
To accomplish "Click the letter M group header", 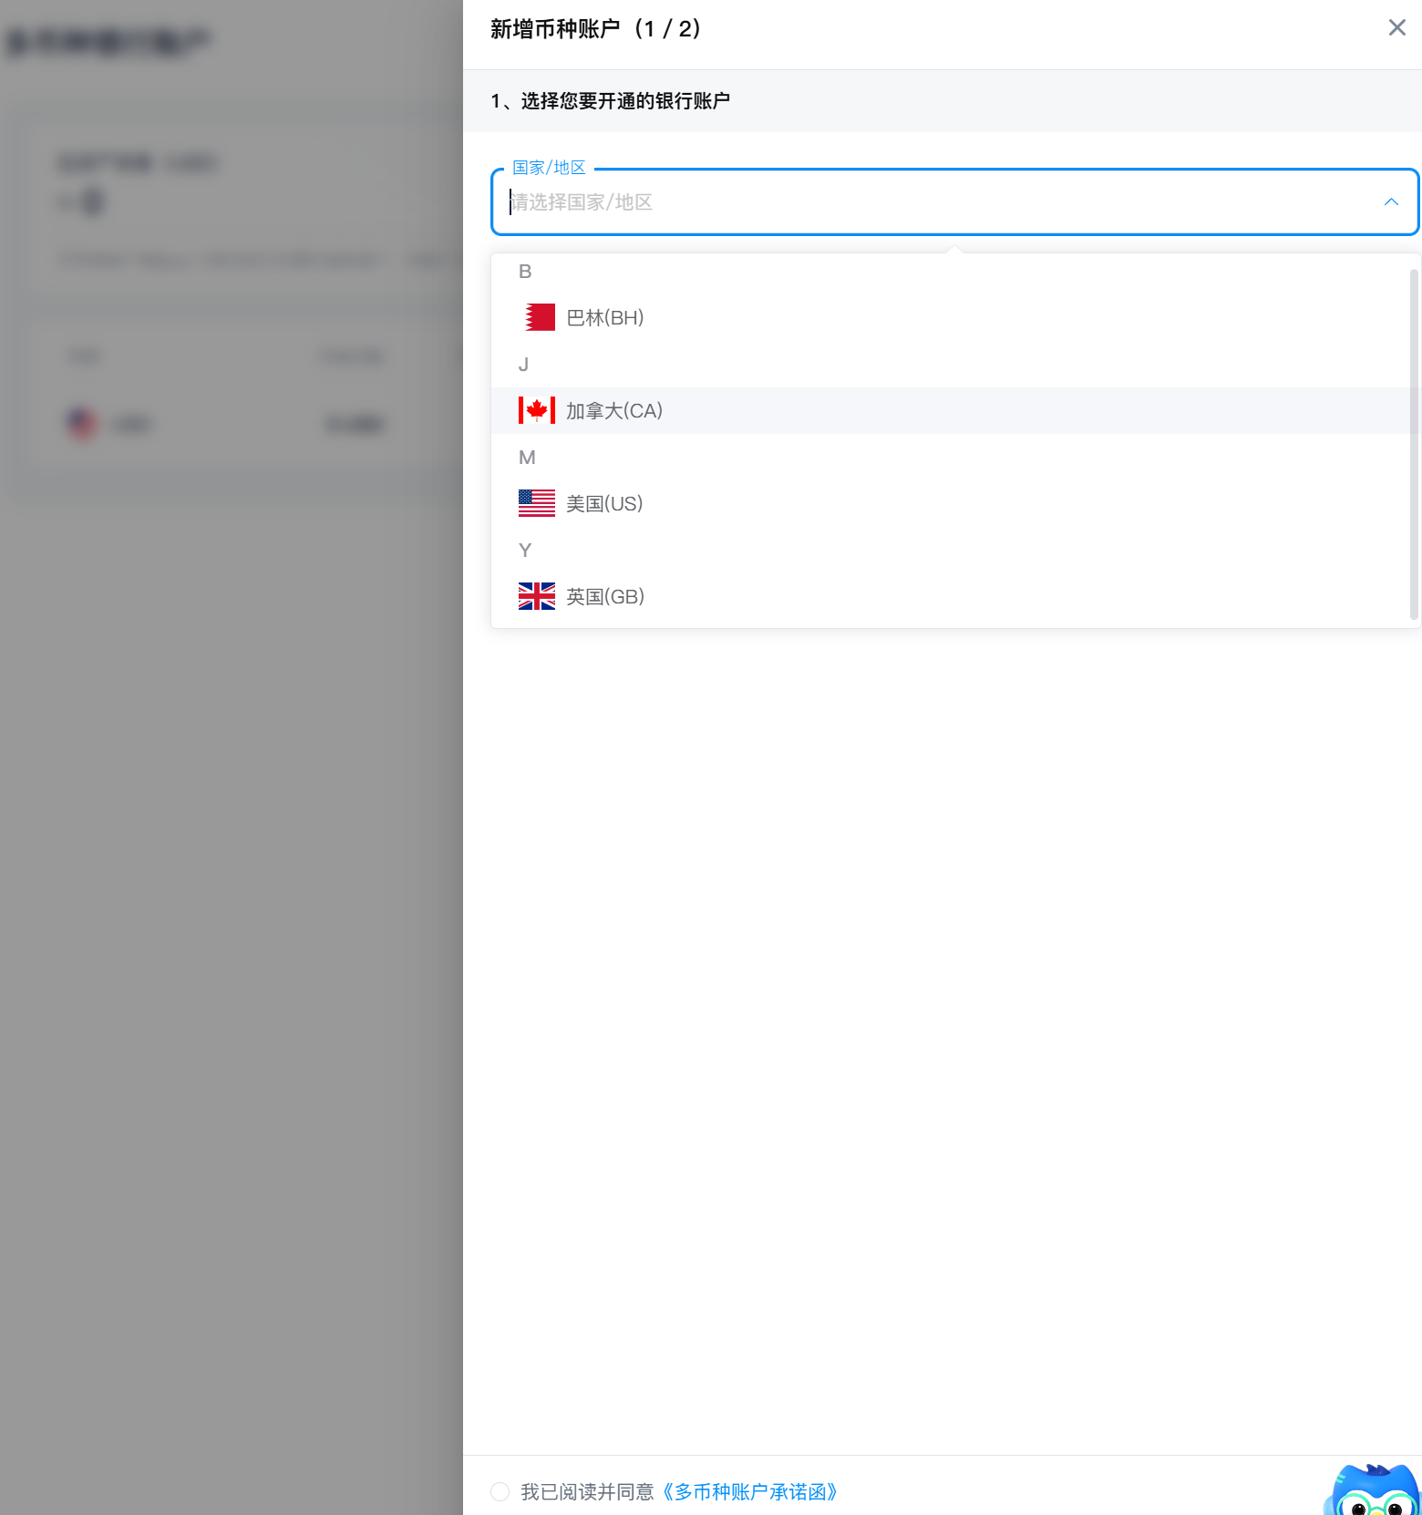I will [527, 458].
